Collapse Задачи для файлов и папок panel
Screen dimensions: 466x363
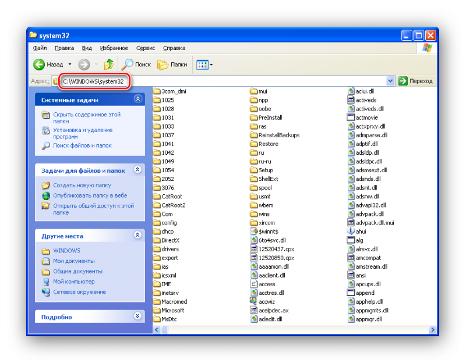tap(137, 169)
